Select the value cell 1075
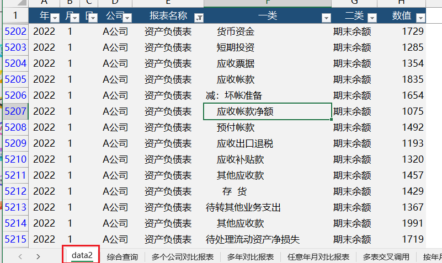This screenshot has height=263, width=442. tap(401, 111)
